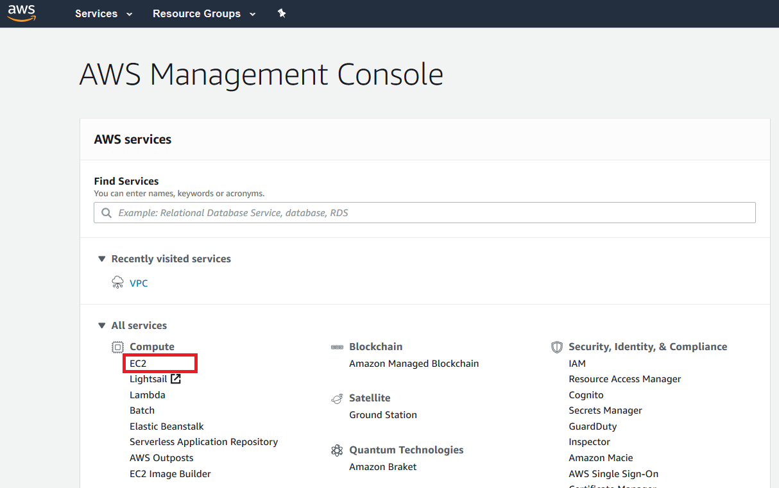Open the Batch service
The height and width of the screenshot is (488, 779).
pos(142,410)
